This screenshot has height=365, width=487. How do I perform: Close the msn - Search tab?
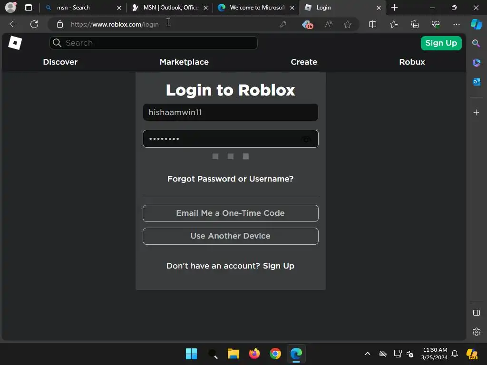119,8
